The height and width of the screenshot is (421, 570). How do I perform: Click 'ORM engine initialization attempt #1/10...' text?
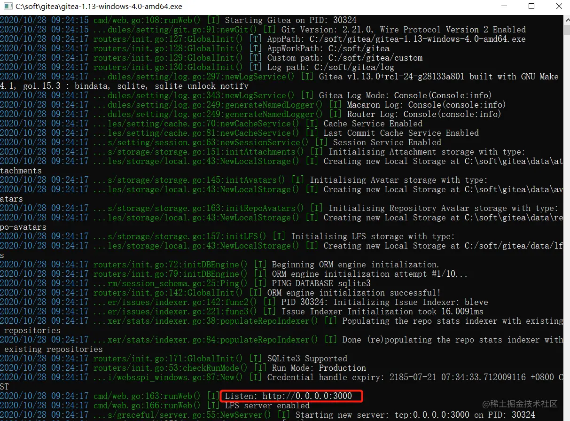coord(370,274)
